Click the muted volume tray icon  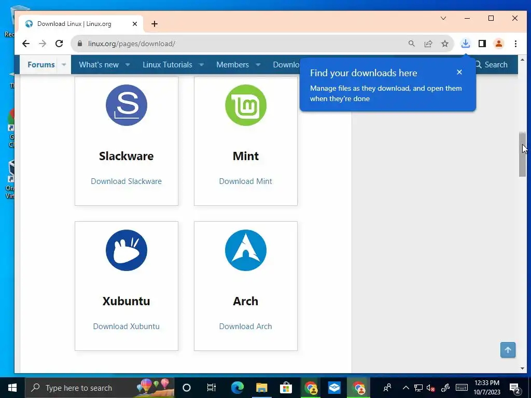tap(431, 388)
